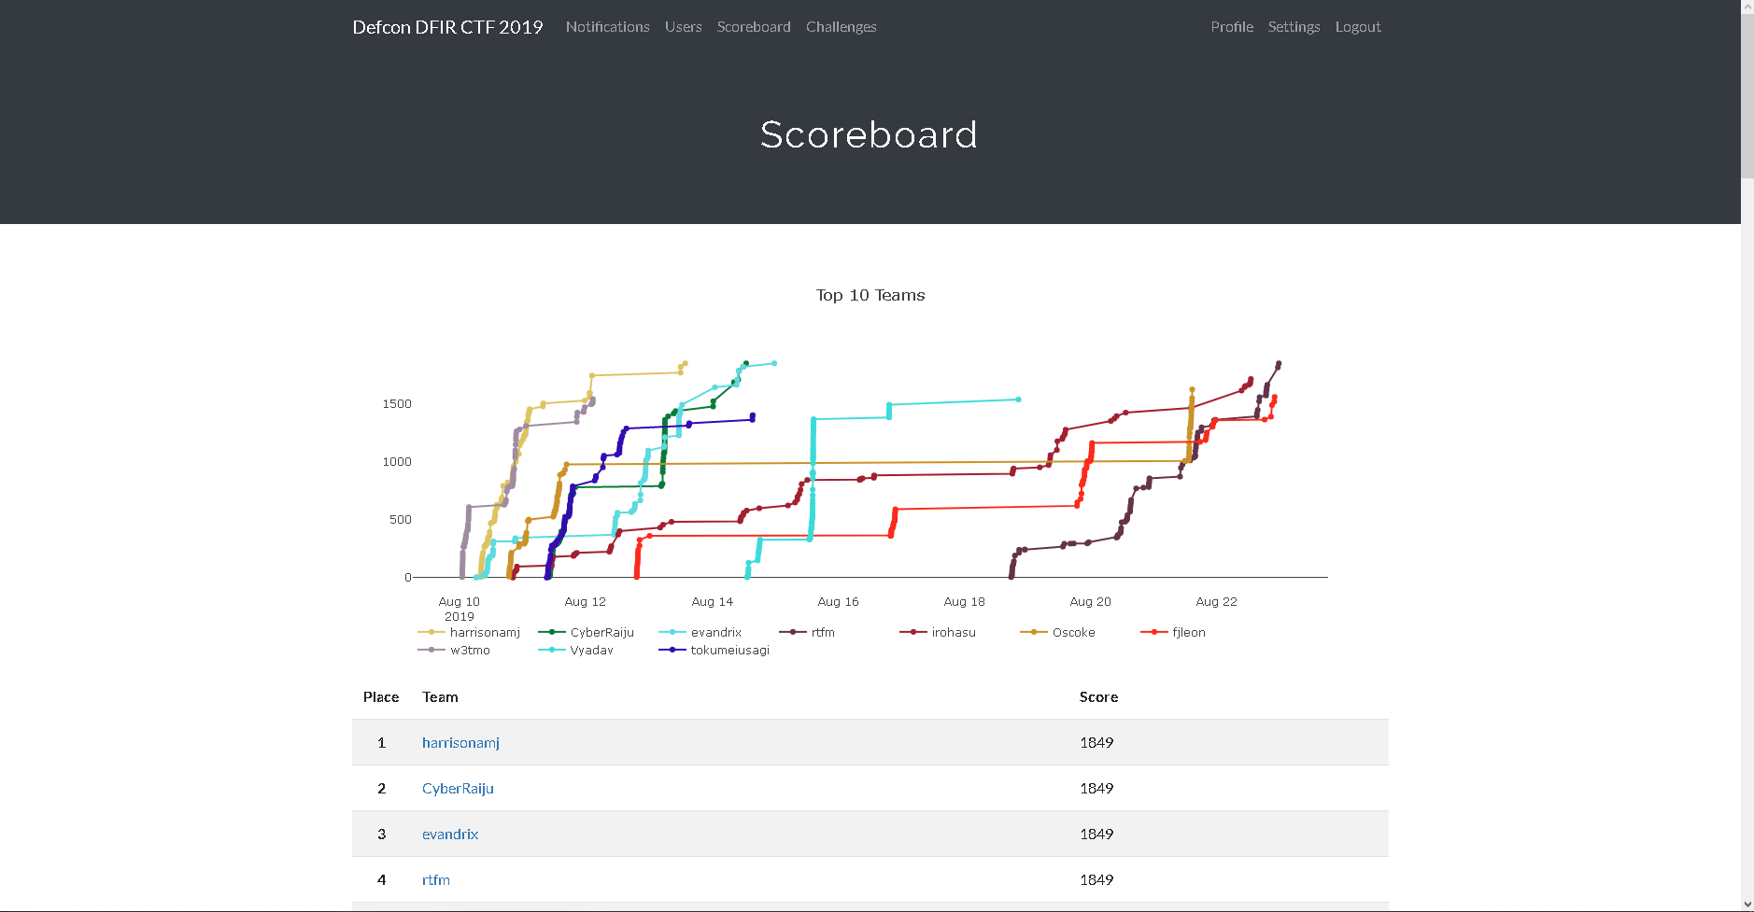Open CyberRaiju team page from table

tap(458, 789)
